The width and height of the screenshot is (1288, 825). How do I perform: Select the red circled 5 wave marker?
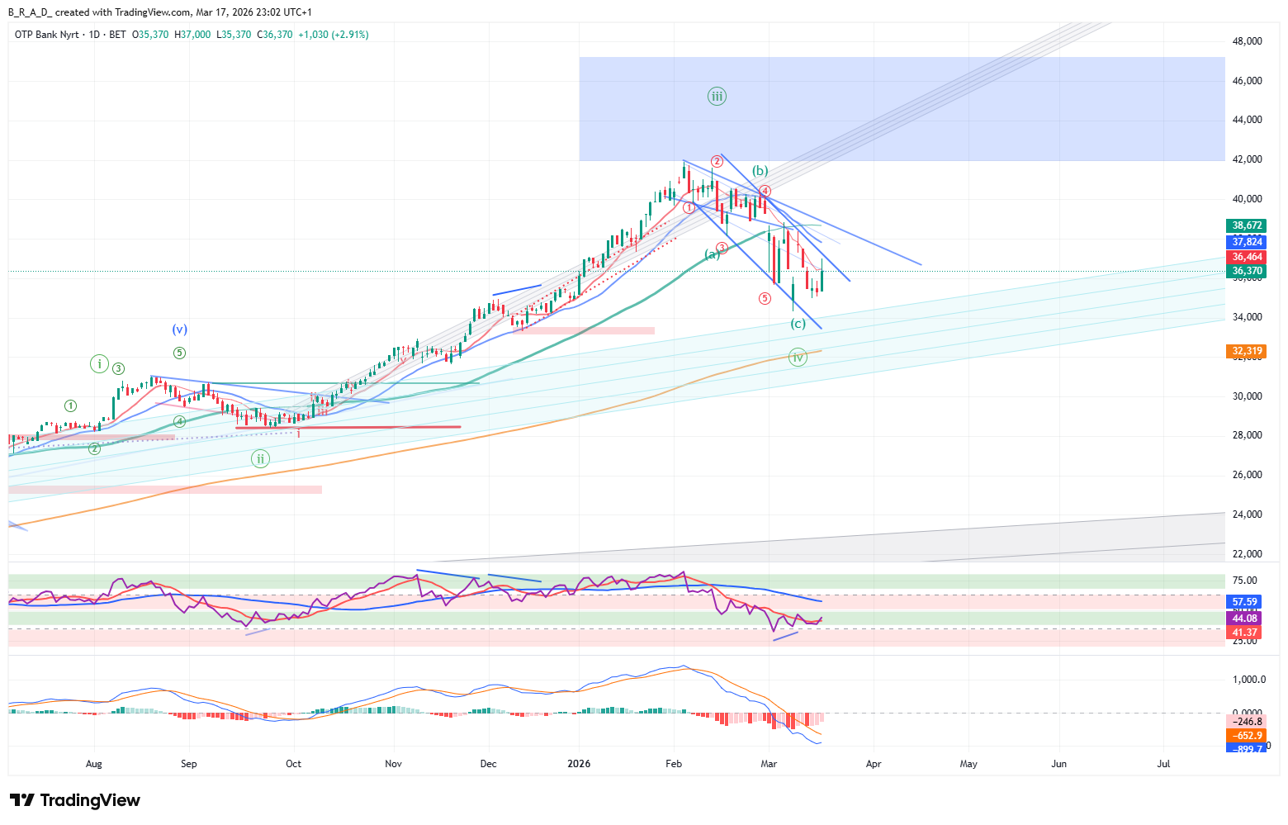click(765, 299)
